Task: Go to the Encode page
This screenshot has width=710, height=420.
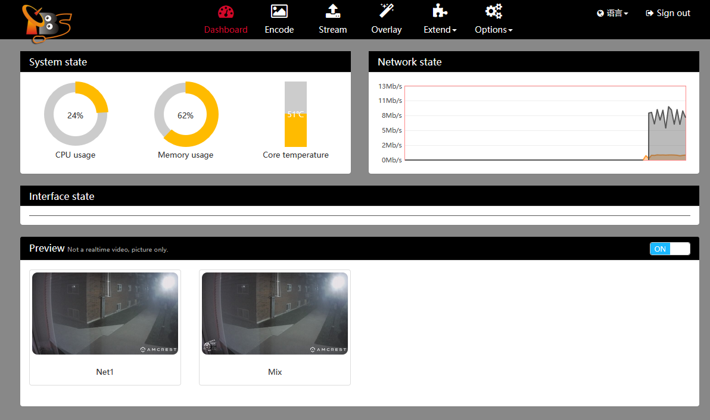Action: click(279, 20)
